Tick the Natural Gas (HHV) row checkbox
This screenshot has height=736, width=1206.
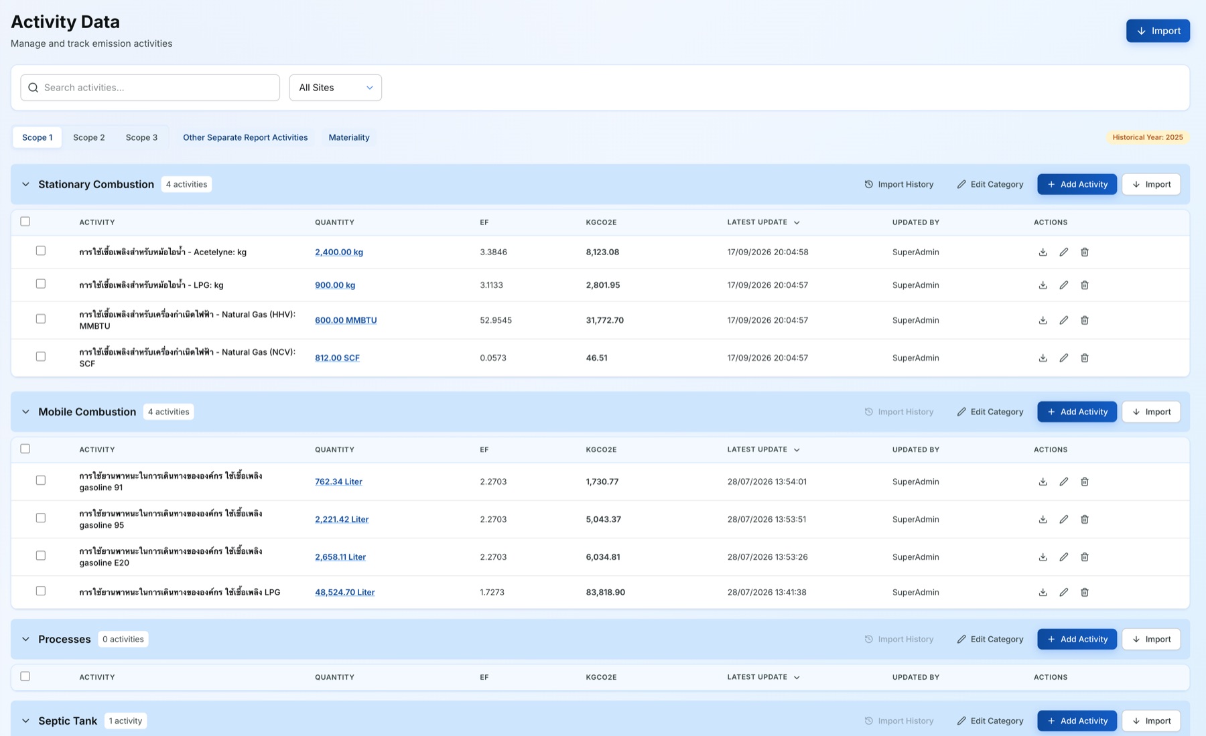coord(41,319)
